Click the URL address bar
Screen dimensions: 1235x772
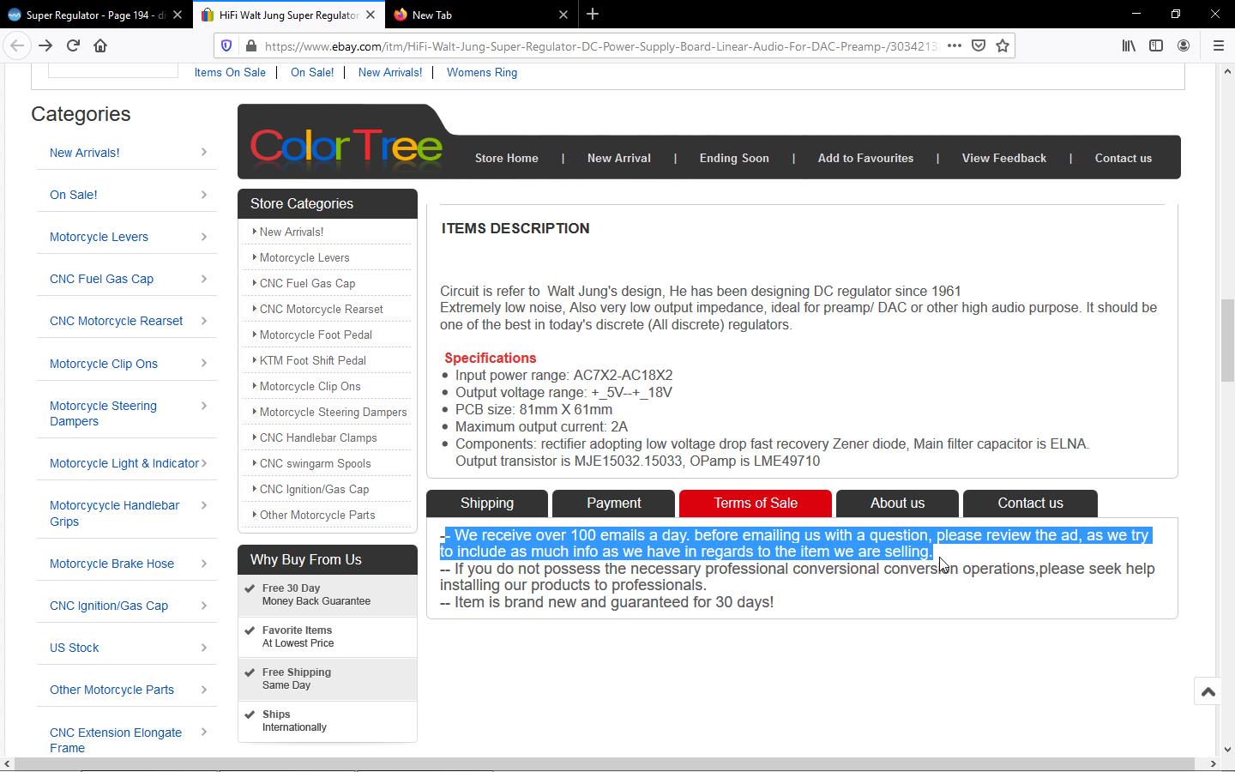pyautogui.click(x=600, y=45)
